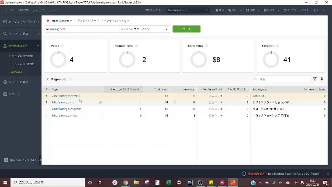Click the info icon next to Organic traffic
The width and height of the screenshot is (332, 187).
pos(137,45)
